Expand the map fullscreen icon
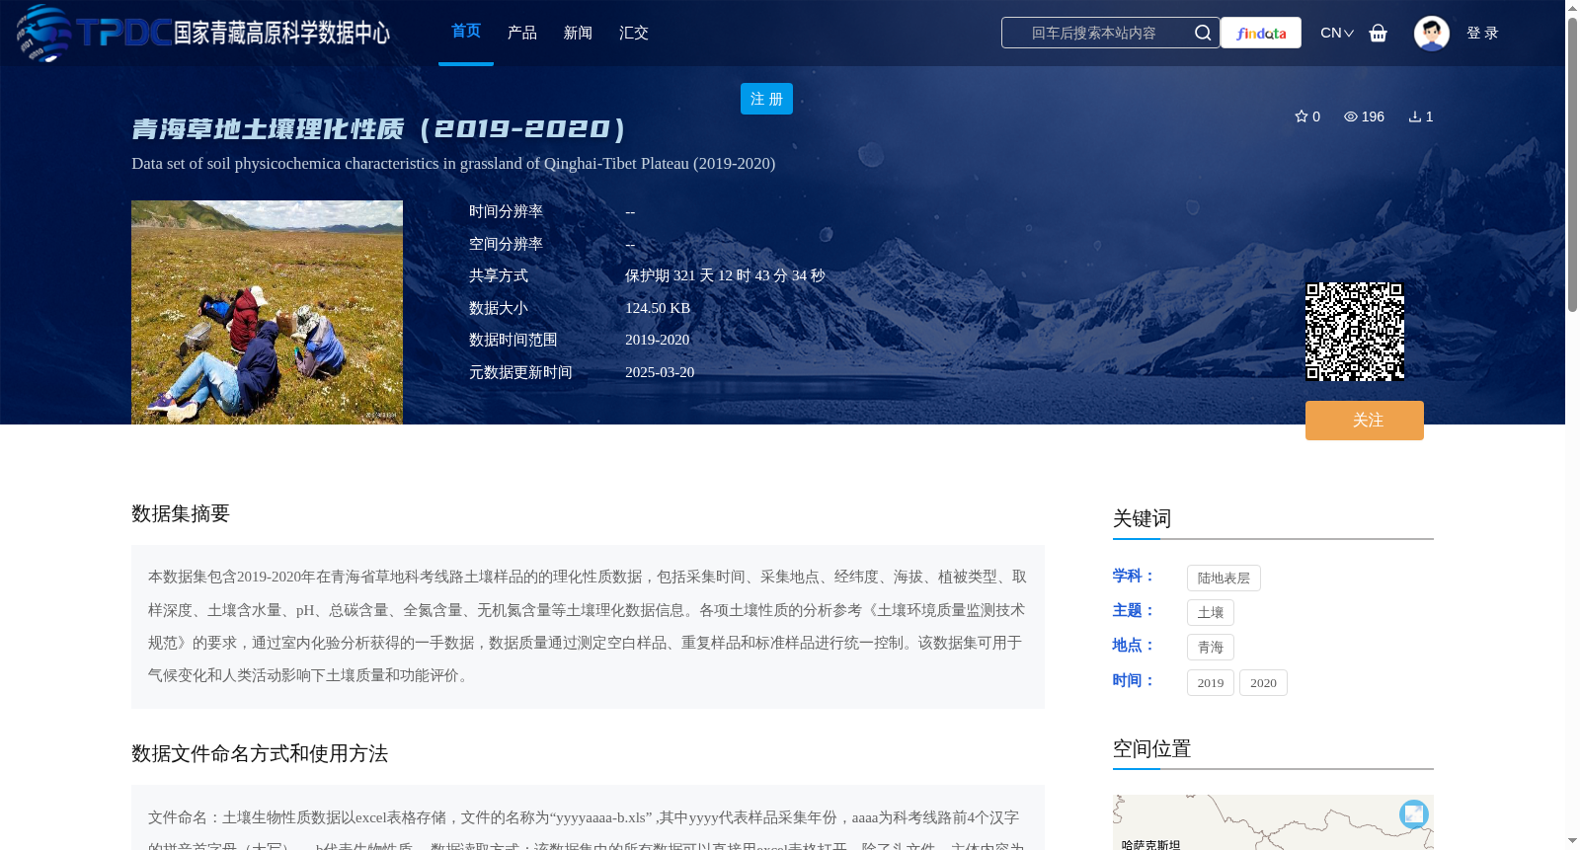 coord(1414,814)
